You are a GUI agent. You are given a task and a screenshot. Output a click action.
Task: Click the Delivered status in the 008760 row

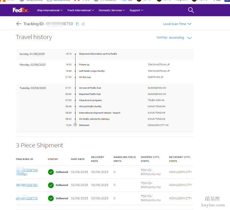[62, 185]
